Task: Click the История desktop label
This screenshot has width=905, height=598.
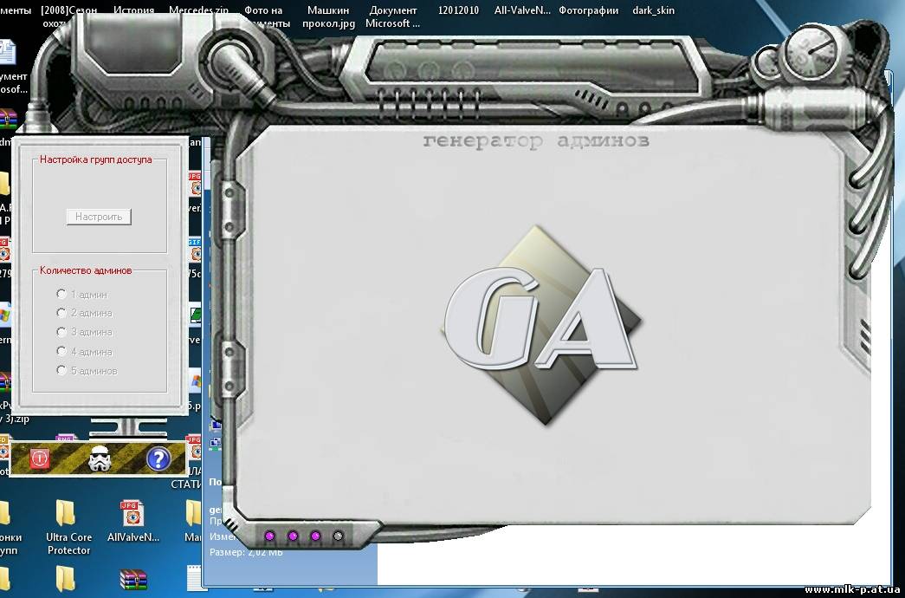Action: click(x=134, y=10)
